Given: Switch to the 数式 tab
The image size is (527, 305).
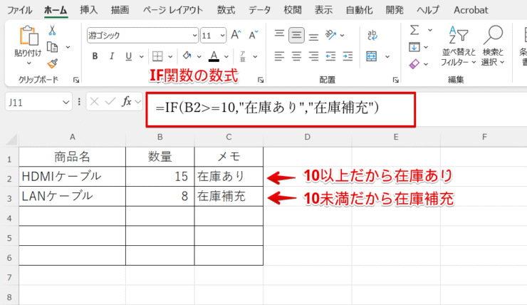Looking at the screenshot, I should (226, 10).
